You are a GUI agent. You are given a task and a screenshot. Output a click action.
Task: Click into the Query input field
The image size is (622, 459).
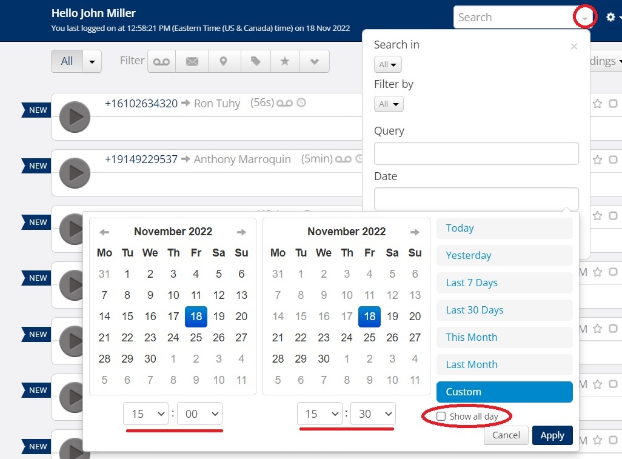click(476, 153)
